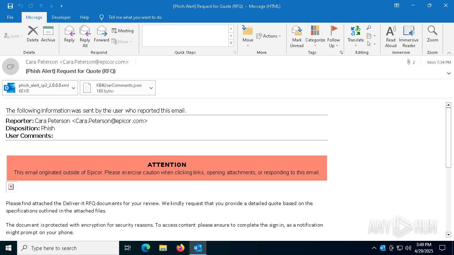Open the Junk dropdown
Screen dimensions: 454x255
[x=13, y=36]
